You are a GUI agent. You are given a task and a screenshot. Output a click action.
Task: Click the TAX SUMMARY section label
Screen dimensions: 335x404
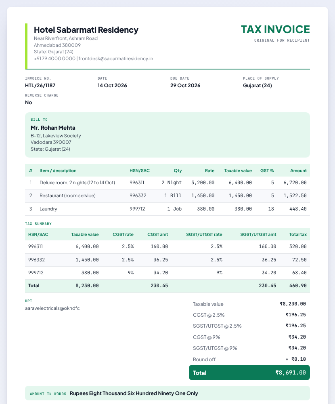38,224
